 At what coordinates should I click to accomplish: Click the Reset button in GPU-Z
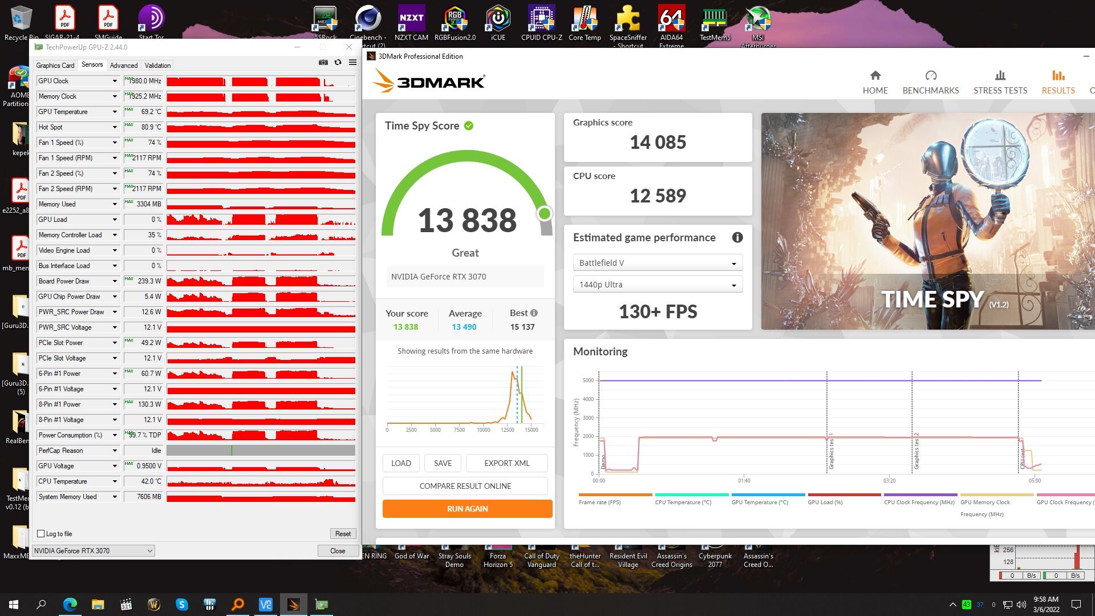coord(343,534)
